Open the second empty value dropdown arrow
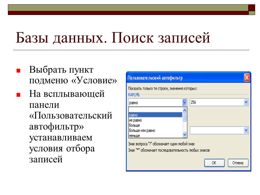This screenshot has width=260, height=195. (x=246, y=130)
